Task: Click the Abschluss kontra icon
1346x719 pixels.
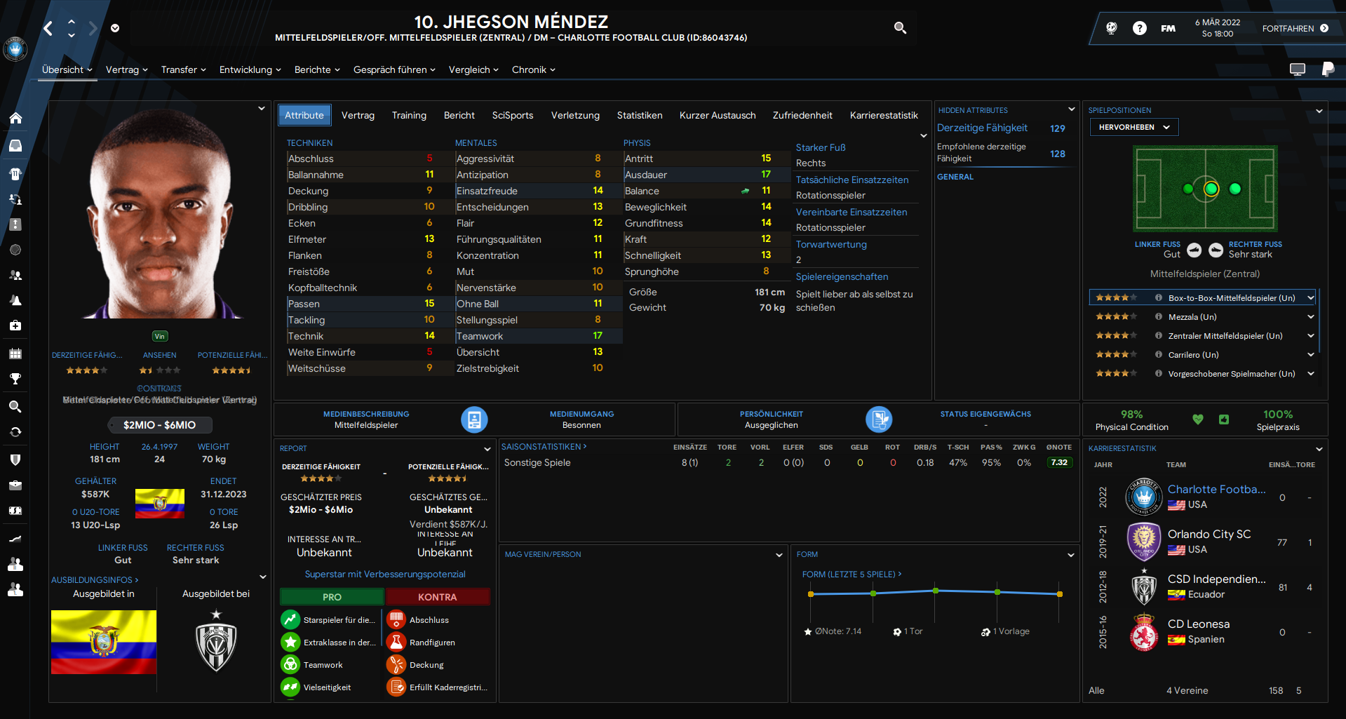Action: tap(396, 619)
